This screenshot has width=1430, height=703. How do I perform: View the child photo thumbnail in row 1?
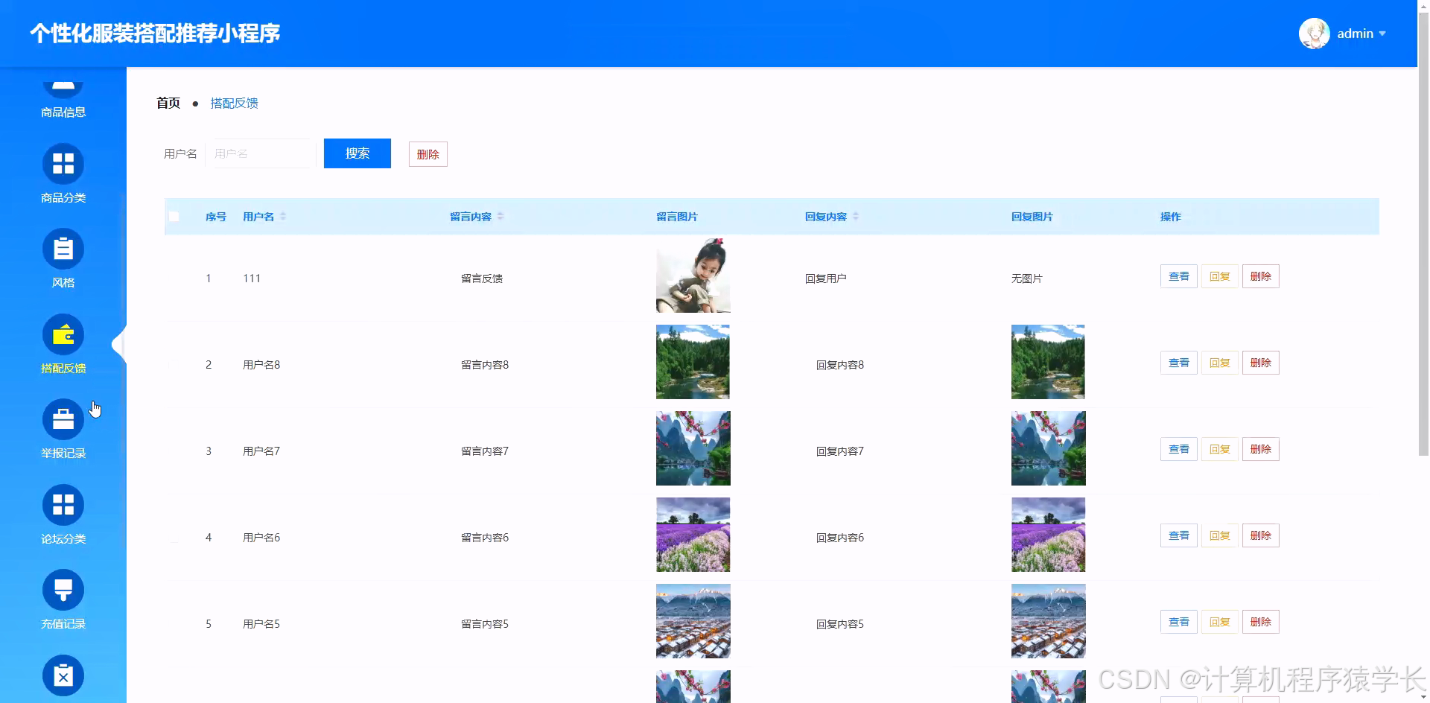point(693,276)
